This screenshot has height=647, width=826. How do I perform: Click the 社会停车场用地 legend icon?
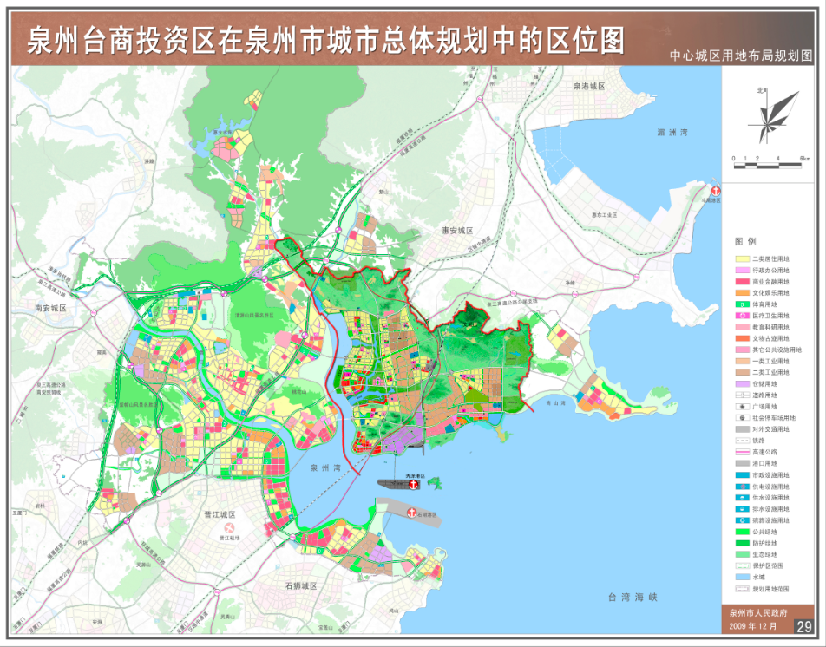(x=741, y=415)
